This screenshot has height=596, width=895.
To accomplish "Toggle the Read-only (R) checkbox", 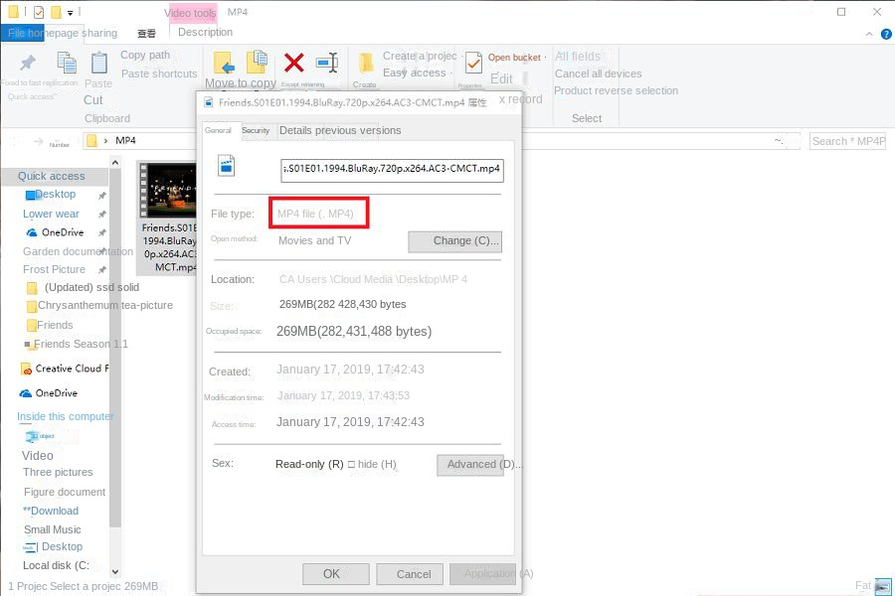I will click(309, 464).
